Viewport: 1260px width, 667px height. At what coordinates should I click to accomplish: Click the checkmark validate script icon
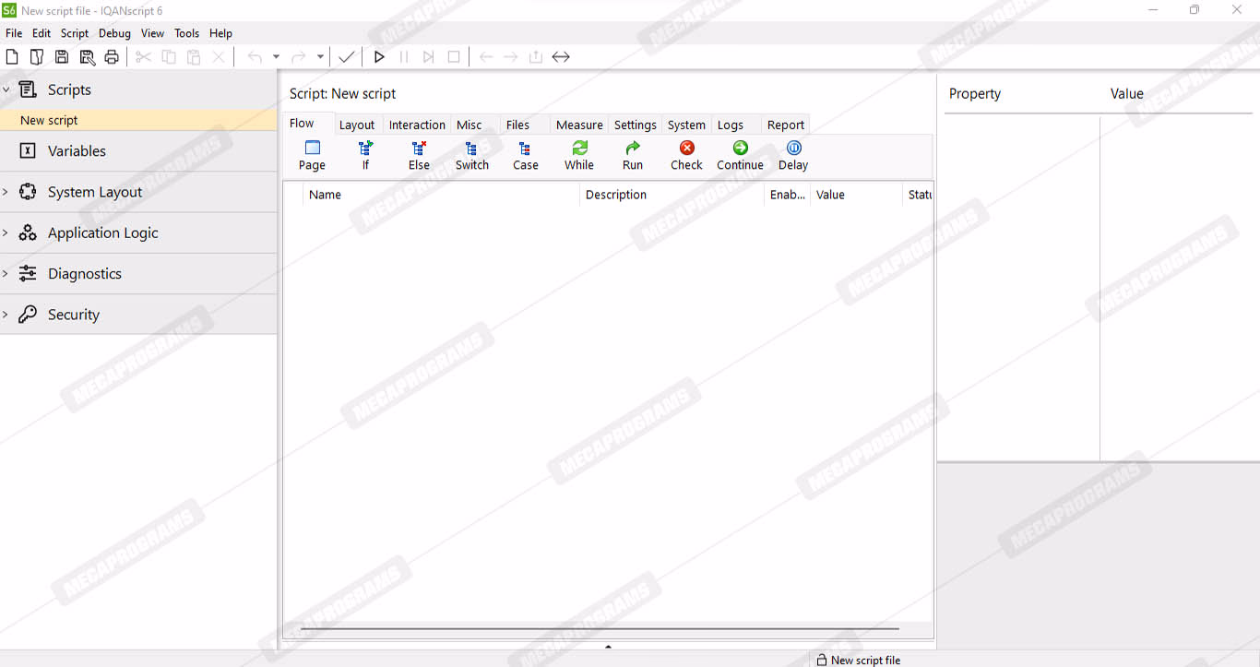pyautogui.click(x=346, y=57)
